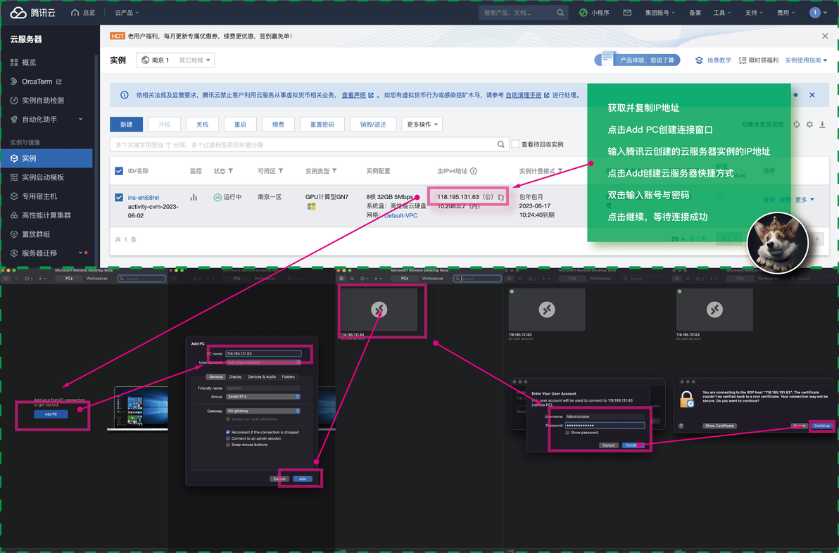Open 高性能计算集群 in the sidebar
The width and height of the screenshot is (839, 553).
[46, 215]
